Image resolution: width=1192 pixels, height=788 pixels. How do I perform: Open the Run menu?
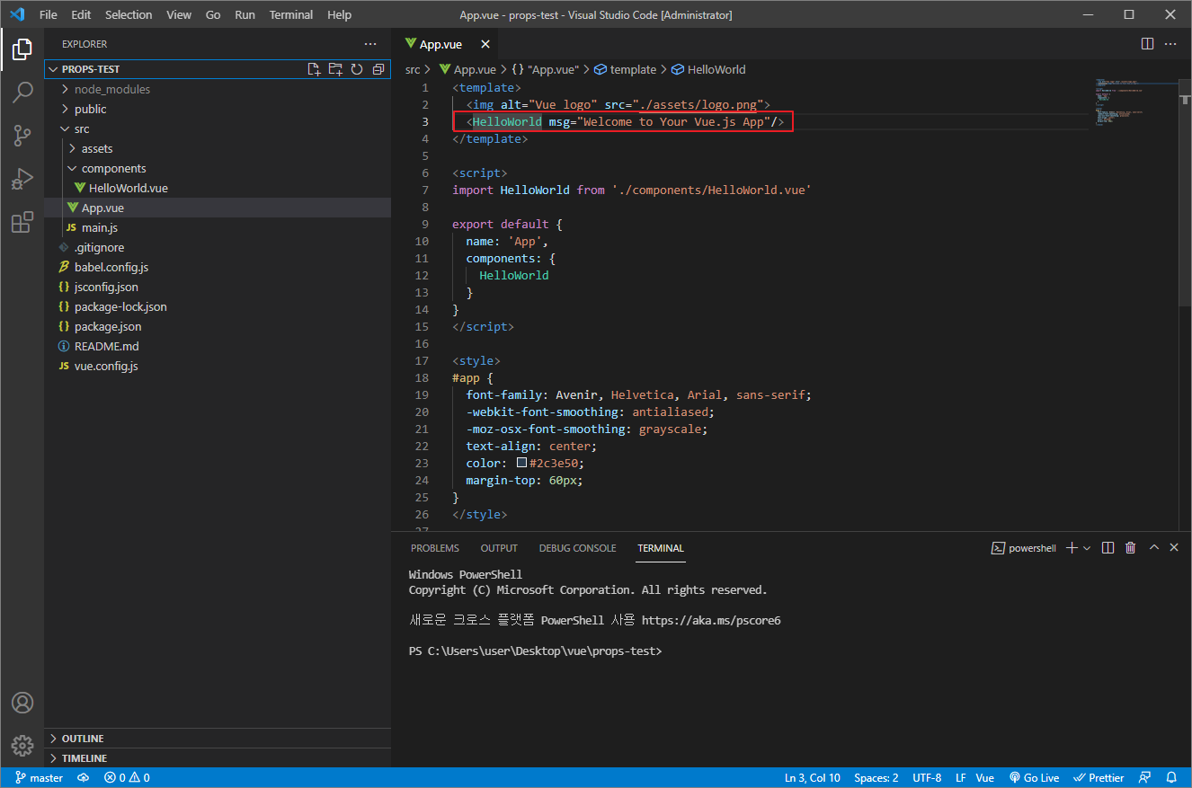[x=245, y=15]
